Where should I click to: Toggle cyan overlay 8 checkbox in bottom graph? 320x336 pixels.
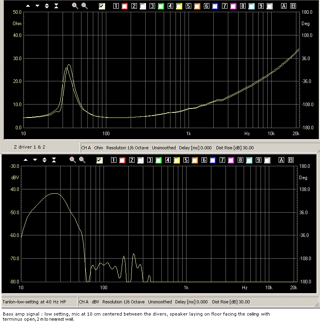point(249,160)
